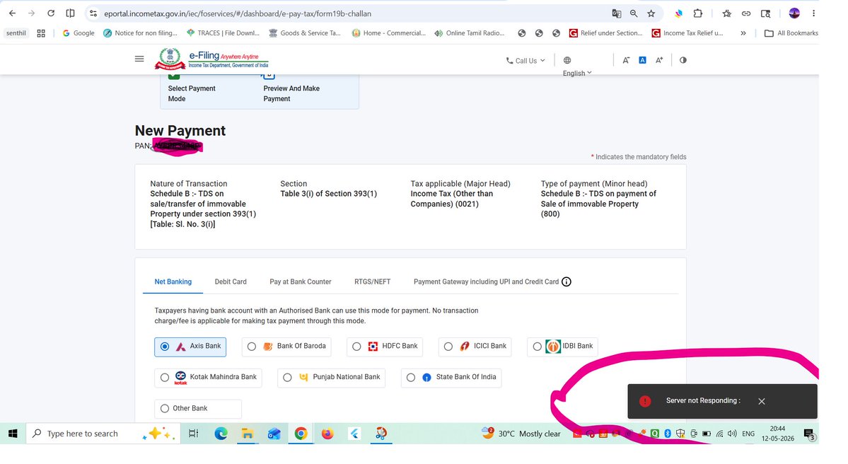The width and height of the screenshot is (848, 464).
Task: Go back to the previous browser page
Action: (x=13, y=13)
